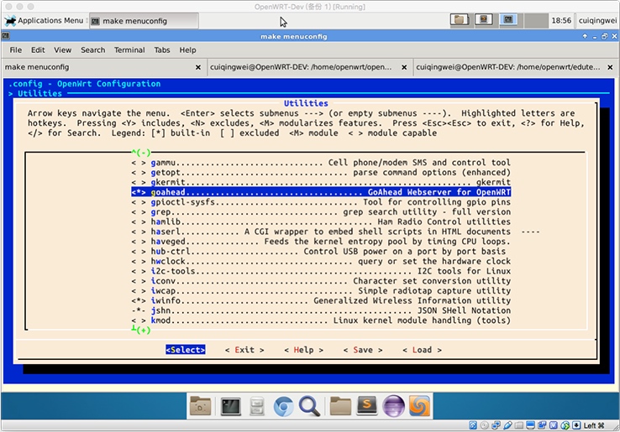Open Eclipse IDE from the dock
The height and width of the screenshot is (432, 620).
pyautogui.click(x=393, y=407)
